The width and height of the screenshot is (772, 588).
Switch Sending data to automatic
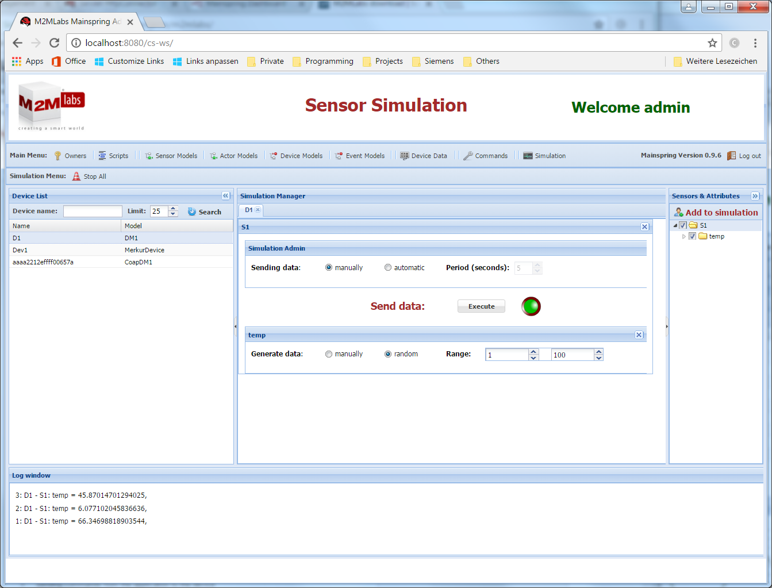pyautogui.click(x=388, y=267)
